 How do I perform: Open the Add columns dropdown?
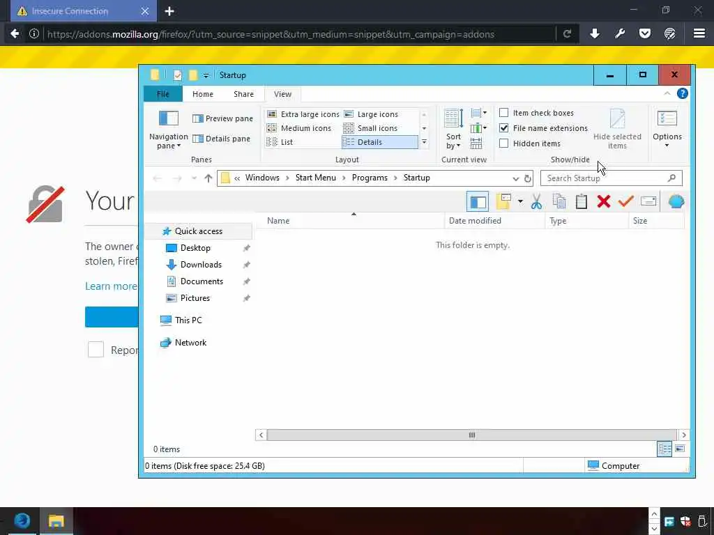[478, 128]
